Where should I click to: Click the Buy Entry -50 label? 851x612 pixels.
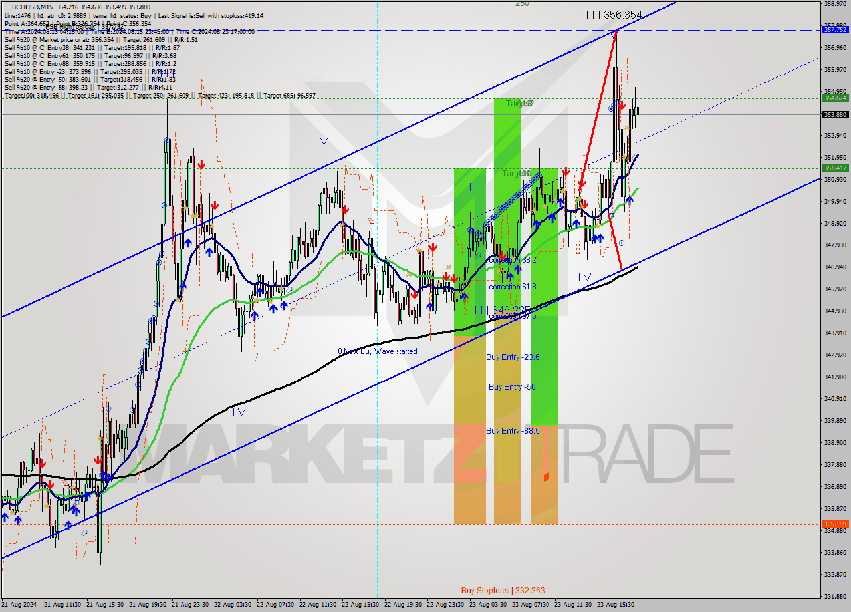tap(512, 387)
